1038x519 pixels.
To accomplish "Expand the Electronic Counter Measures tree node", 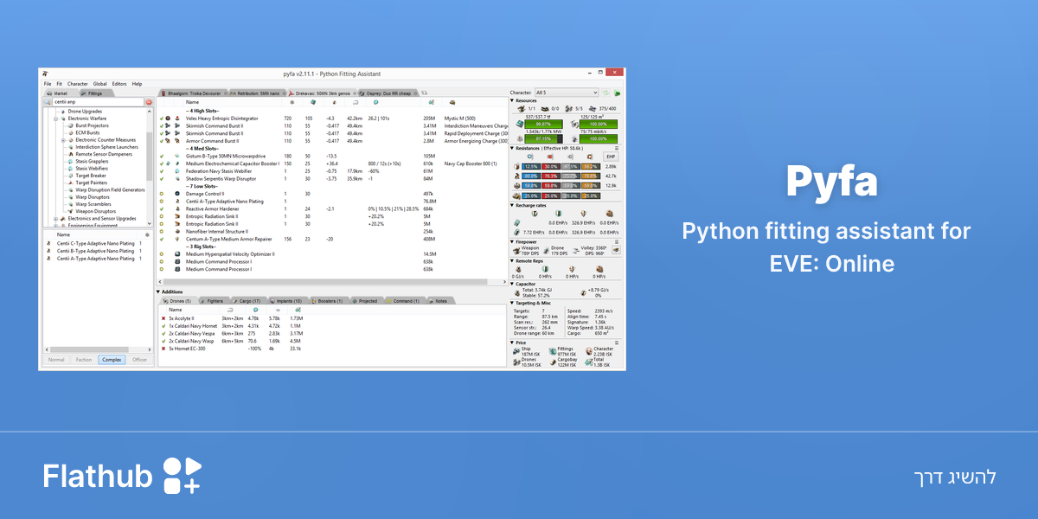I will (62, 140).
